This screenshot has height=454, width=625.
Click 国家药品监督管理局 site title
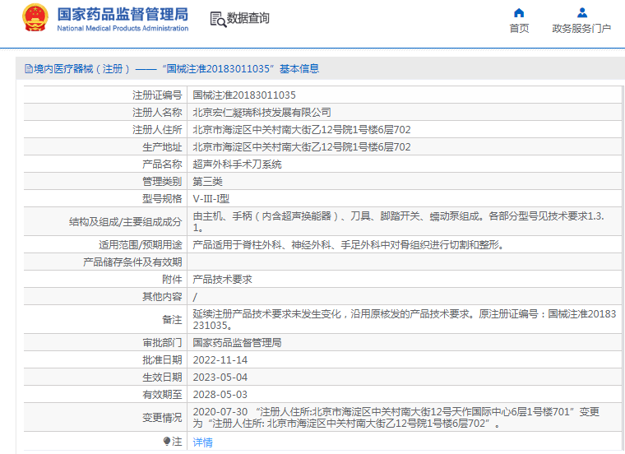123,14
